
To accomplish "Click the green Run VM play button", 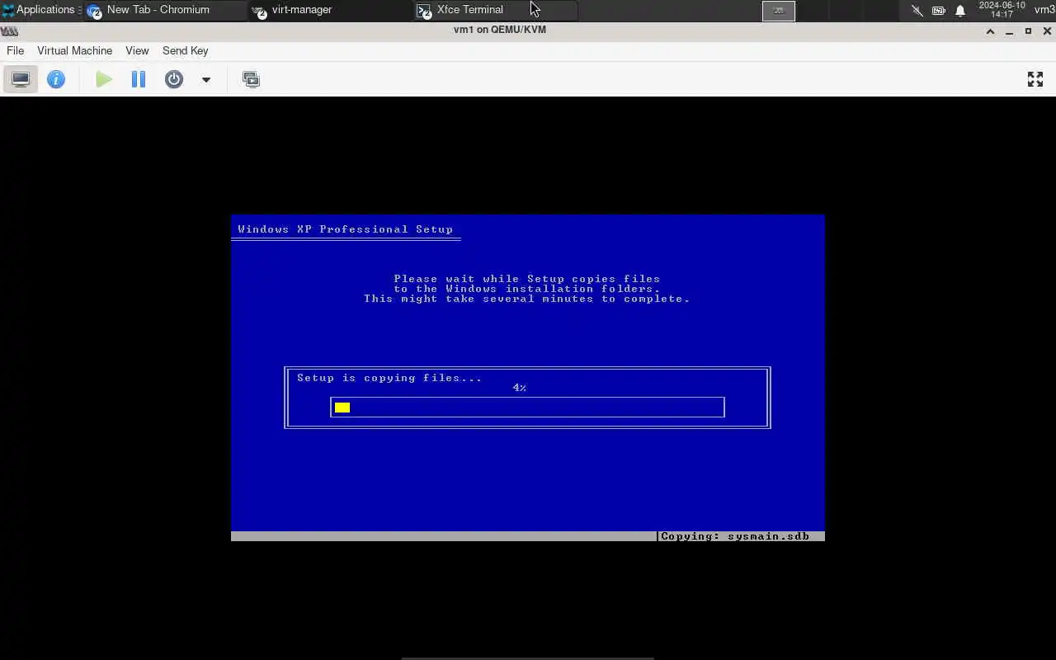I will 104,79.
